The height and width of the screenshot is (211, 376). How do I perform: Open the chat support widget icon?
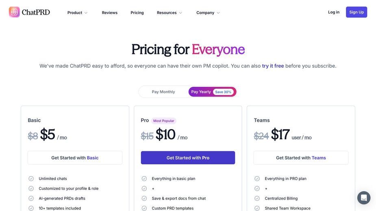tap(364, 198)
